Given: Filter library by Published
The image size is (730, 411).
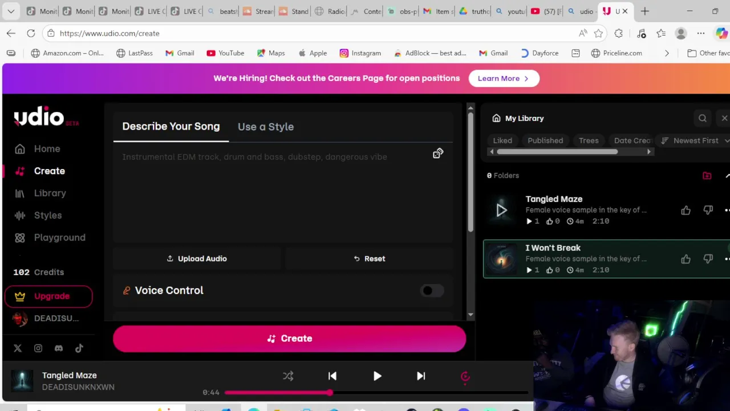Looking at the screenshot, I should [x=545, y=140].
